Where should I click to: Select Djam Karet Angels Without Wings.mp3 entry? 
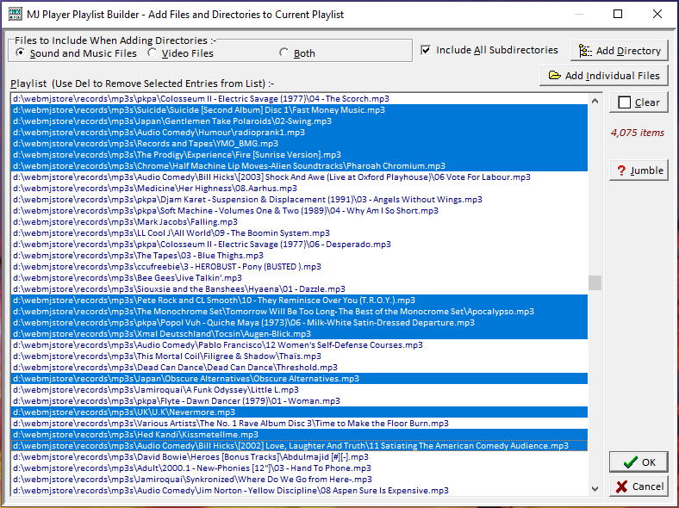click(x=299, y=200)
